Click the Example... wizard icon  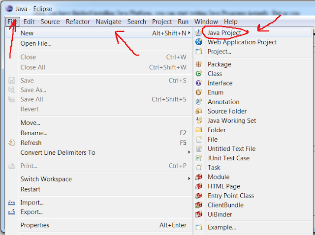click(199, 227)
